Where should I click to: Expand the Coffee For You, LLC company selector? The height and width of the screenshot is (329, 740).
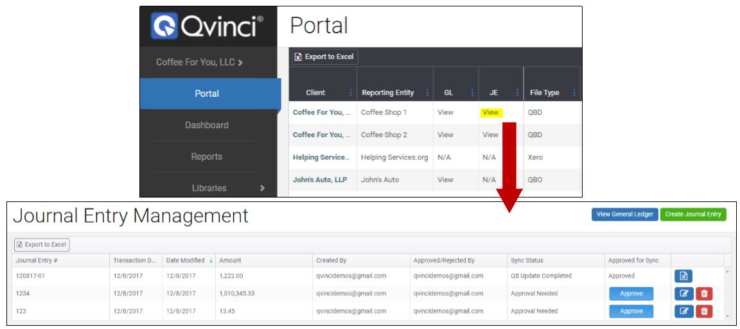click(199, 62)
